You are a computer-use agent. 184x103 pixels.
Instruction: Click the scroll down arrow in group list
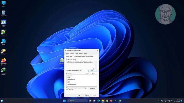point(96,68)
